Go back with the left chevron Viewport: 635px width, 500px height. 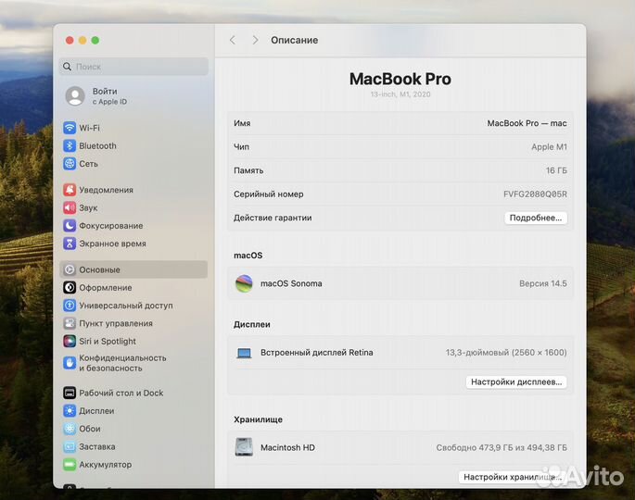[x=233, y=40]
